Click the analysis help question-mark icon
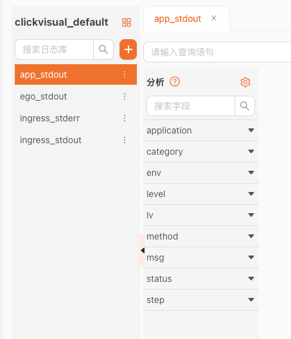This screenshot has width=291, height=339. [x=175, y=82]
